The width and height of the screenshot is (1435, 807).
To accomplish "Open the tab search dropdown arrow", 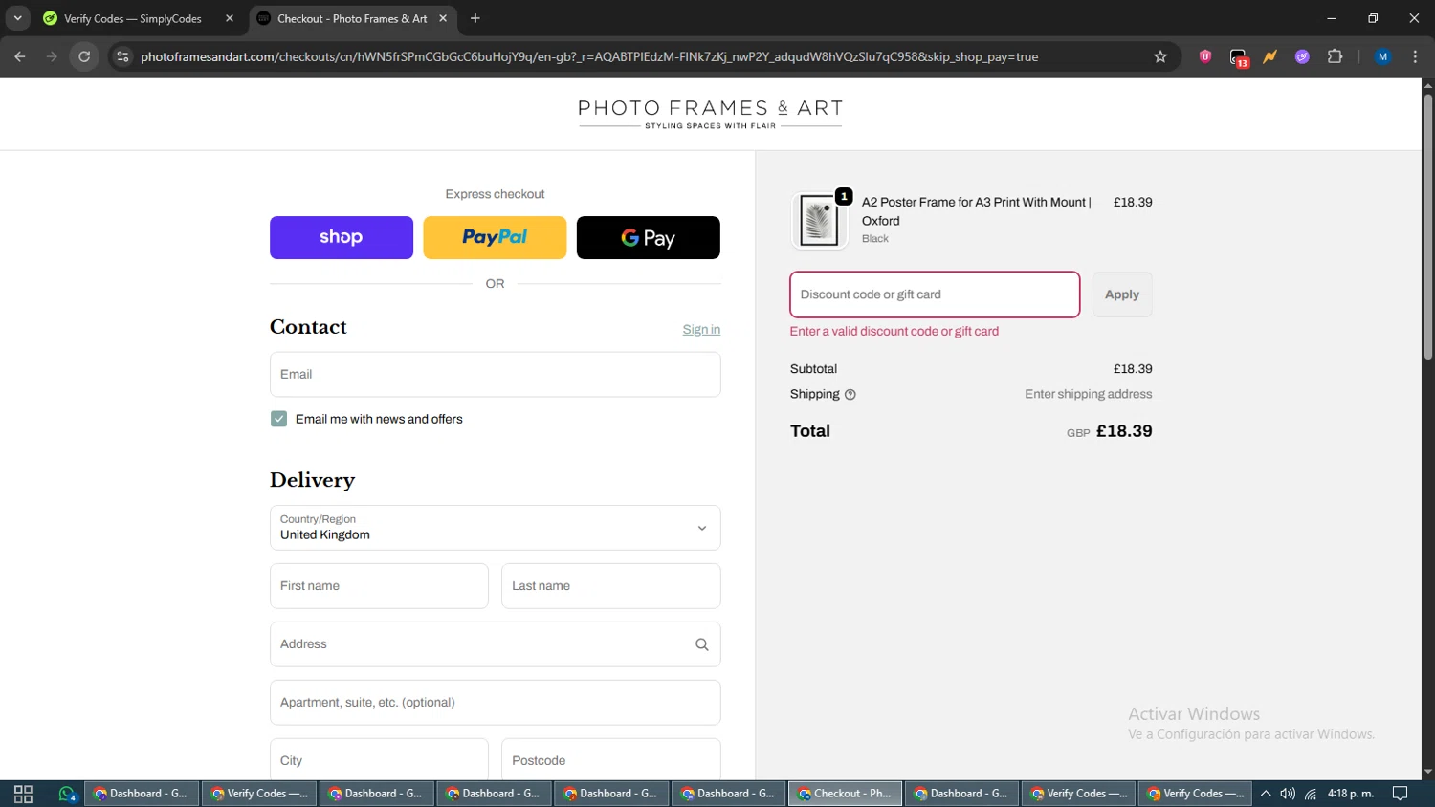I will (x=17, y=18).
